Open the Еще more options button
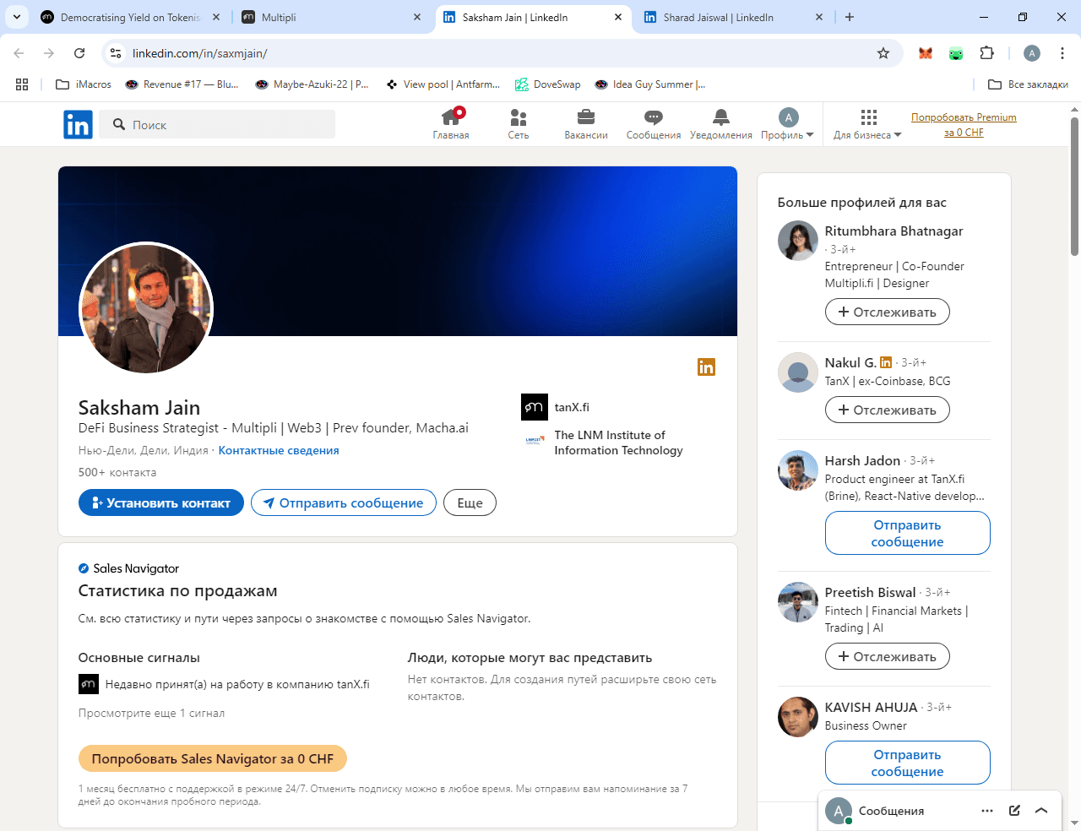 (470, 502)
